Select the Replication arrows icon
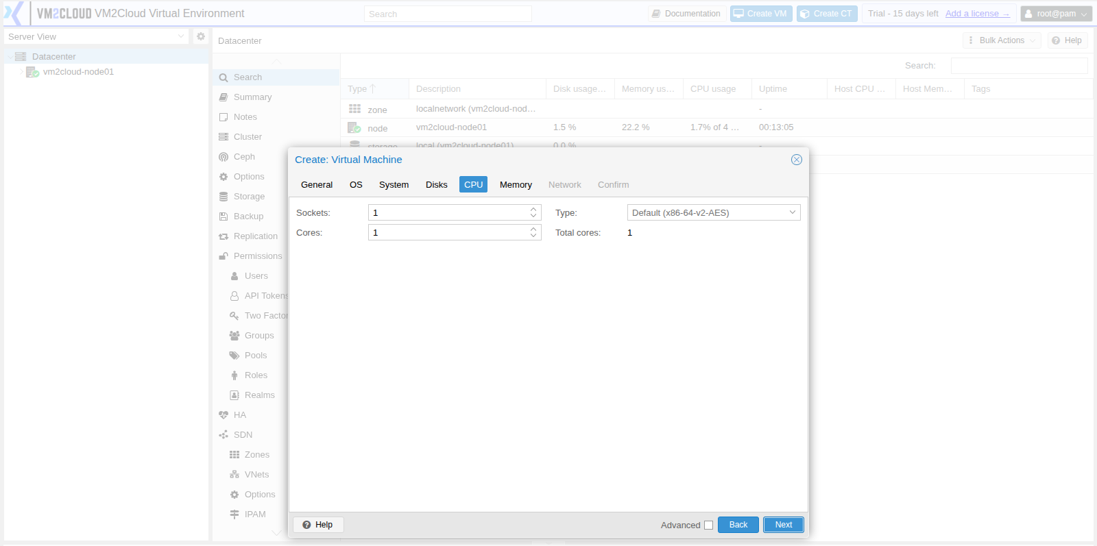 (224, 236)
